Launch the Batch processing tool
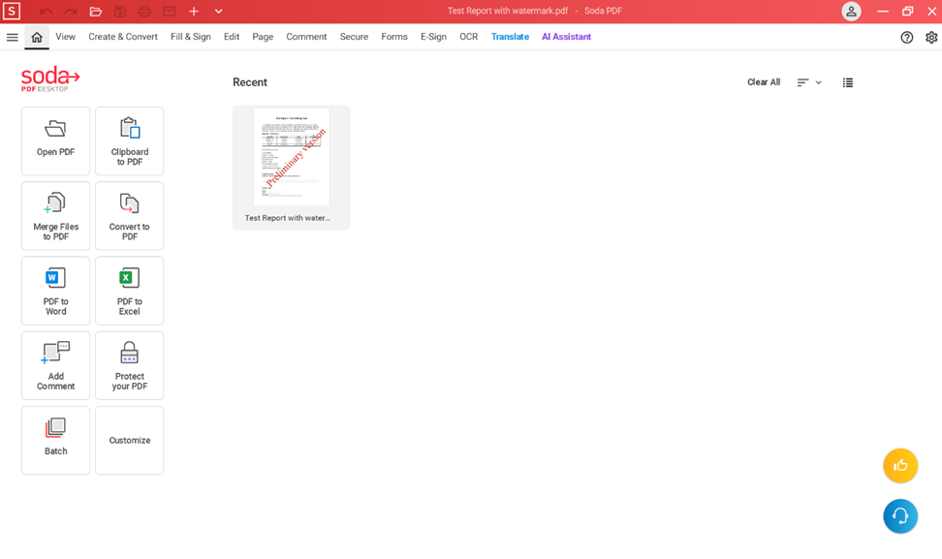Image resolution: width=942 pixels, height=559 pixels. click(55, 440)
